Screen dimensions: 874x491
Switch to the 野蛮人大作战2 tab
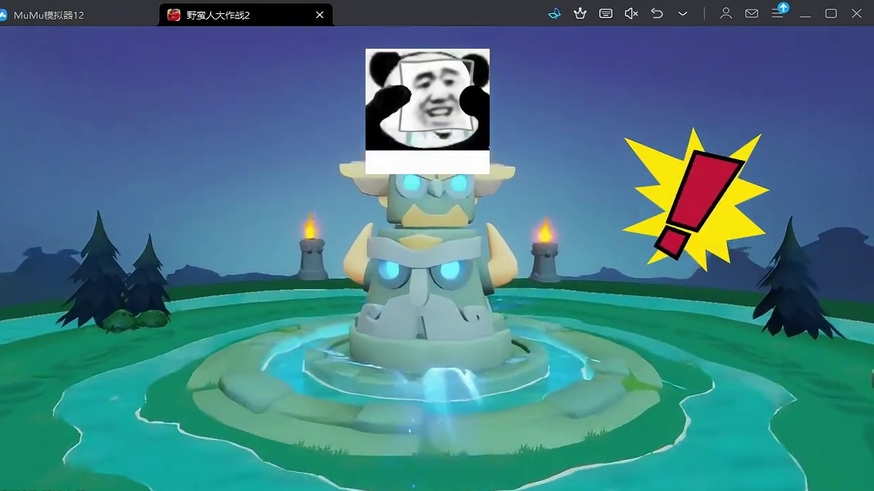pyautogui.click(x=246, y=15)
